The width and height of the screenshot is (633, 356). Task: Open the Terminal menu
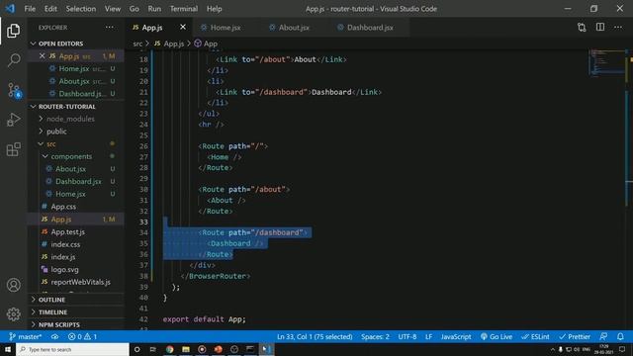[184, 9]
